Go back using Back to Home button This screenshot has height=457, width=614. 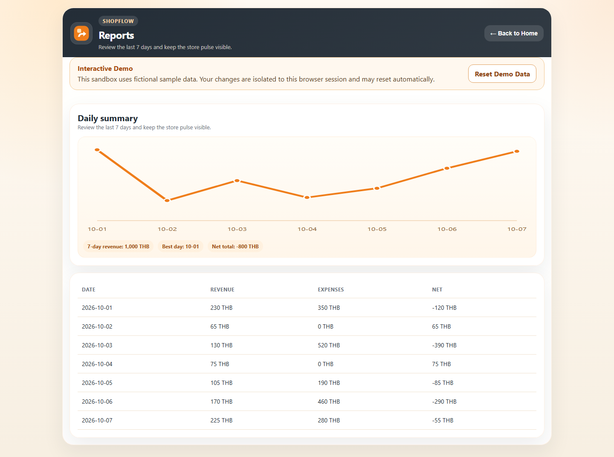point(514,33)
